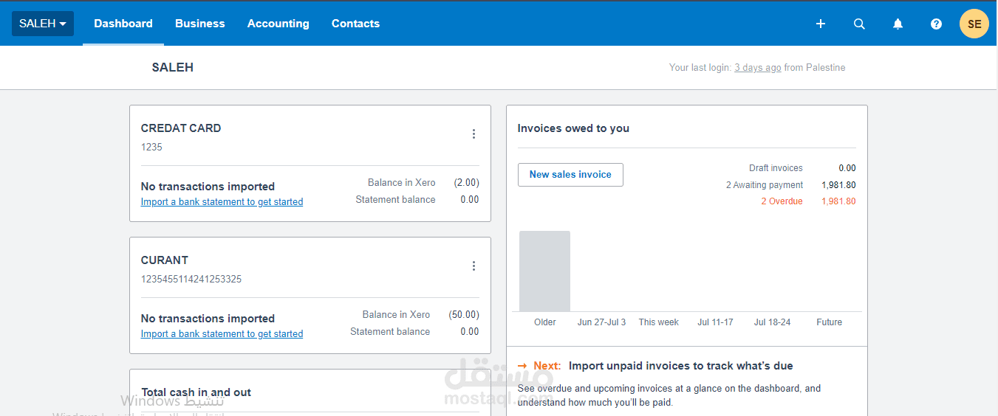998x416 pixels.
Task: Click the 'Jul 18-24' chart label
Action: (772, 322)
